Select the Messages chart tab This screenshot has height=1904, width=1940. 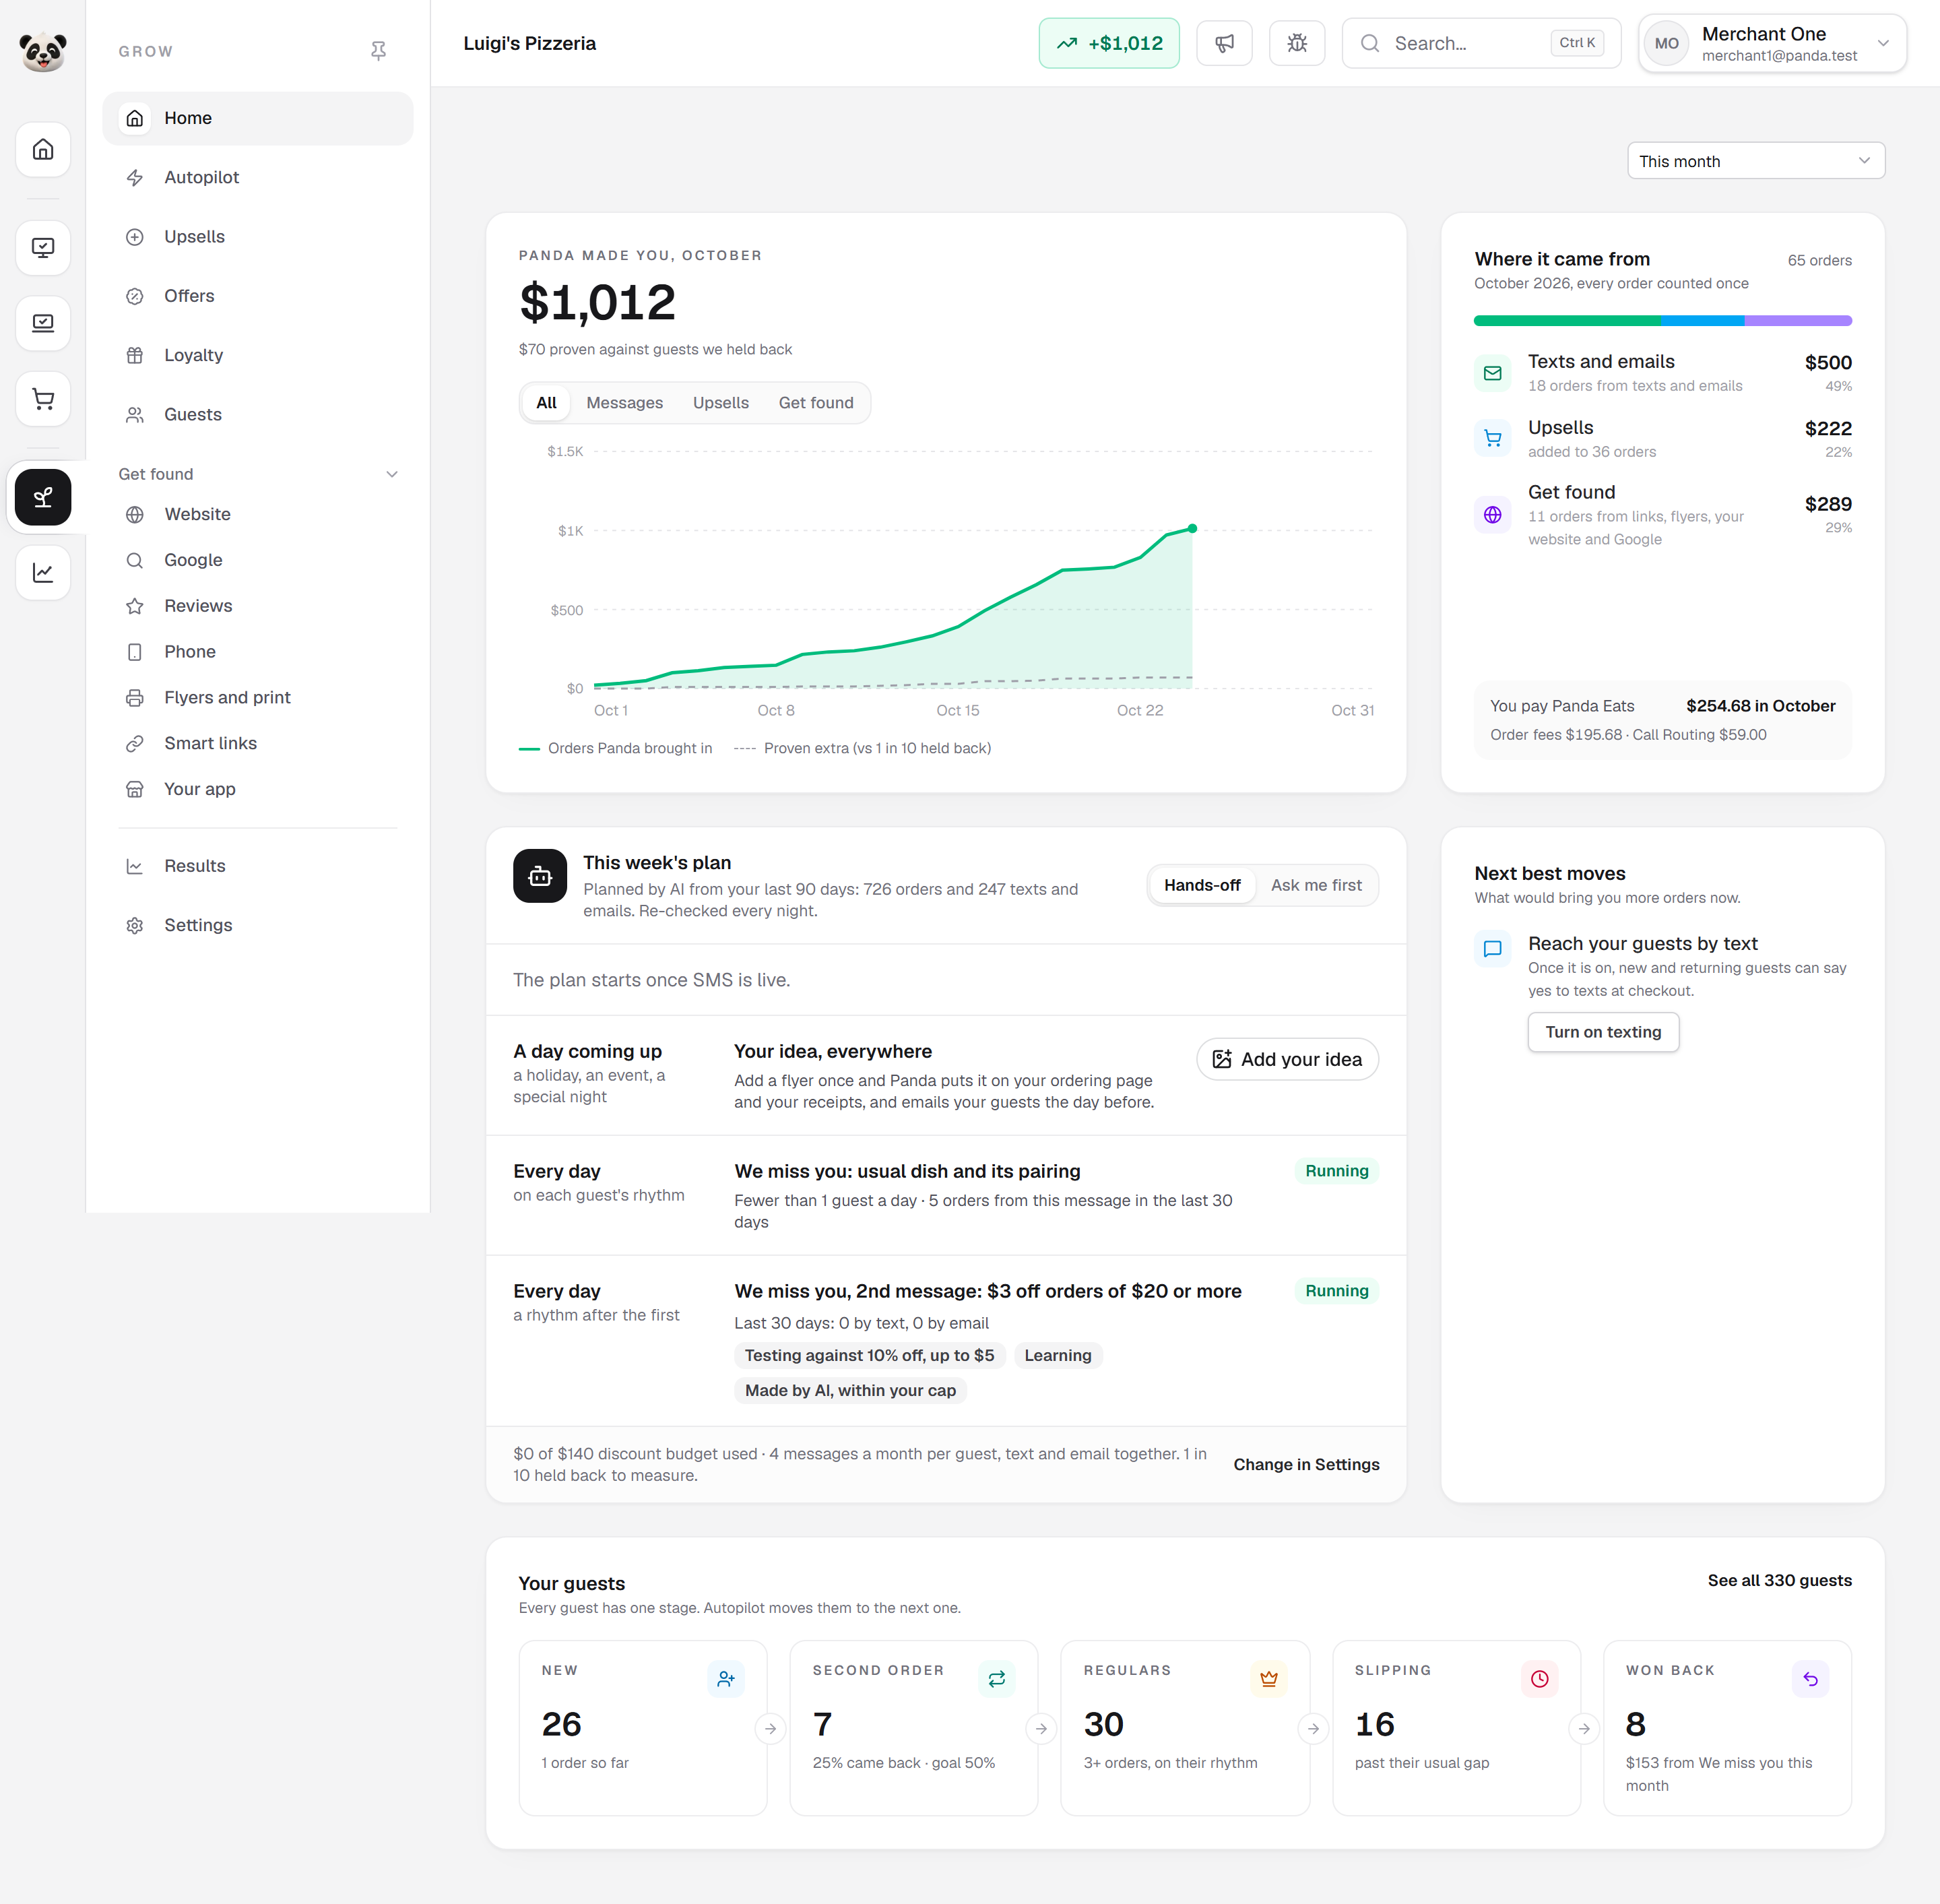624,403
